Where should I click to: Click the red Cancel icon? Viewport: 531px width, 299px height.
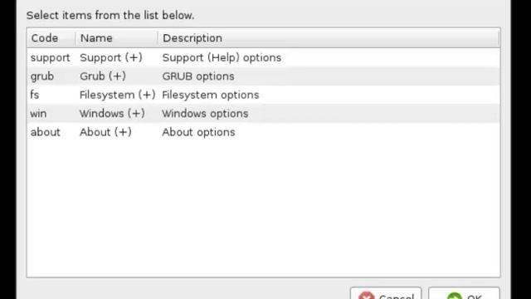click(367, 296)
